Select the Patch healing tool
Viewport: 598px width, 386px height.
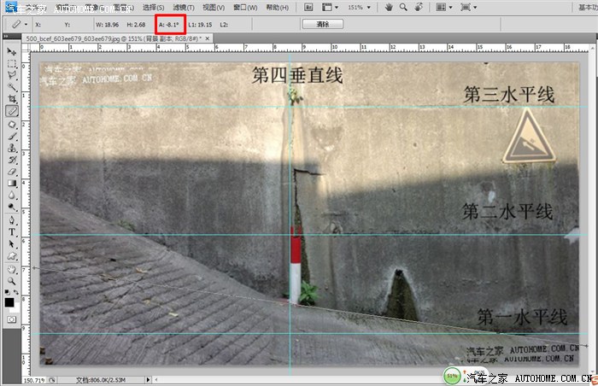[12, 125]
